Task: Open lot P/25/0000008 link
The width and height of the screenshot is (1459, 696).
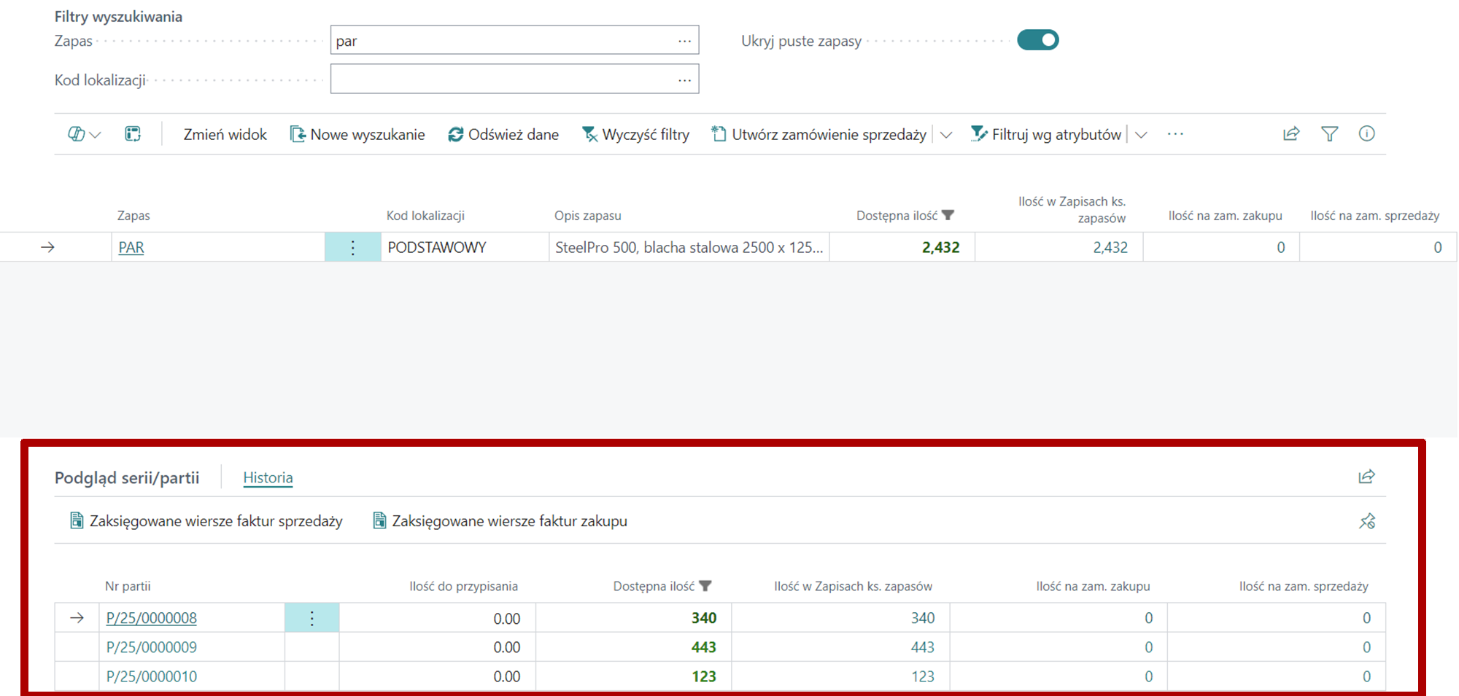Action: click(152, 618)
